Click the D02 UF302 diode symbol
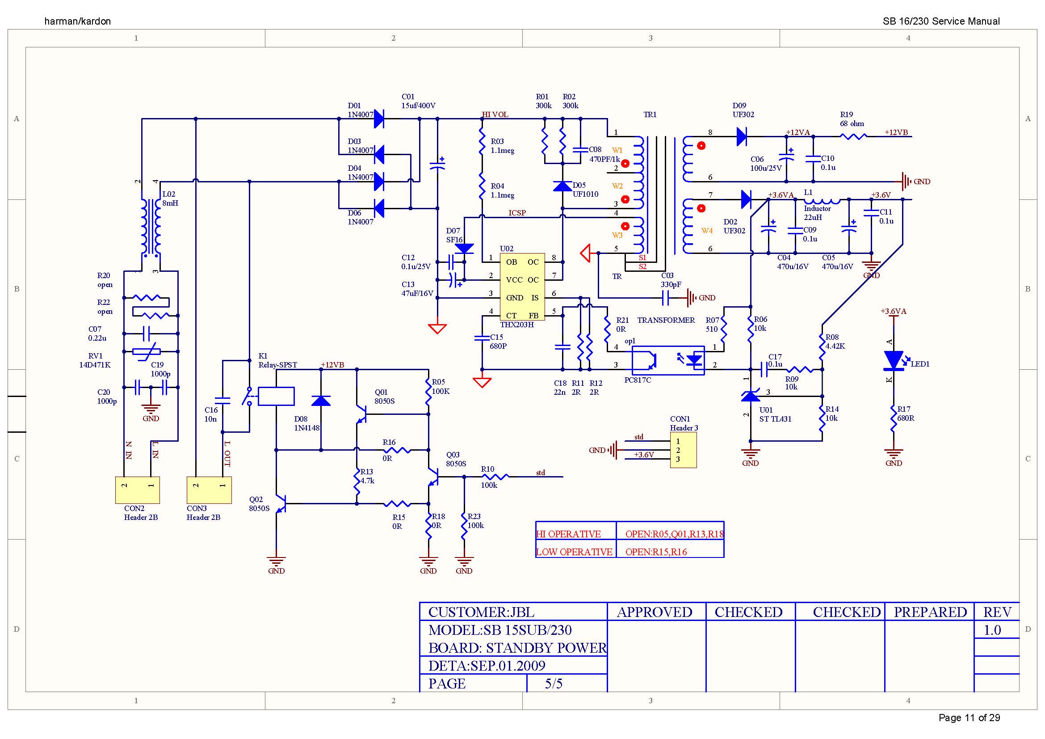 point(746,199)
